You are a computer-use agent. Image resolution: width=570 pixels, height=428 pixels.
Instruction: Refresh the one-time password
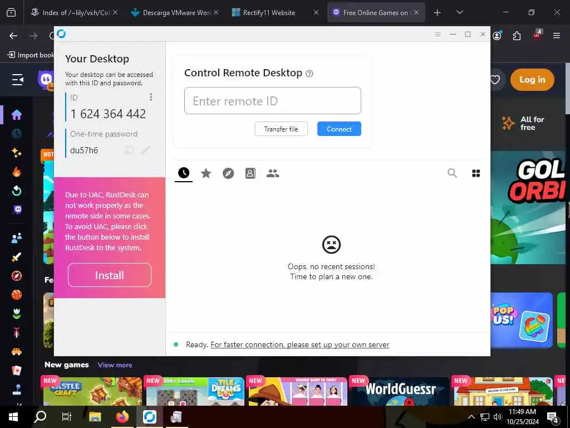coord(129,150)
